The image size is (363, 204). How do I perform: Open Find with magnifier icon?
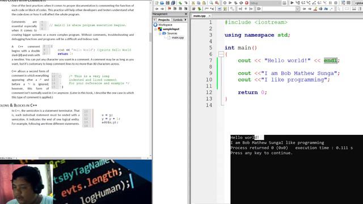point(211,3)
